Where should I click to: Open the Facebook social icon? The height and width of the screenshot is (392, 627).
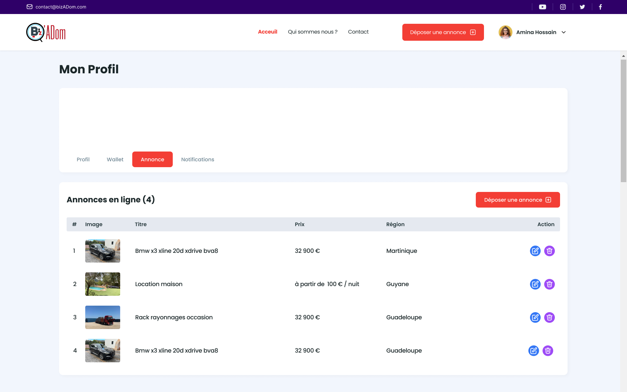[600, 7]
